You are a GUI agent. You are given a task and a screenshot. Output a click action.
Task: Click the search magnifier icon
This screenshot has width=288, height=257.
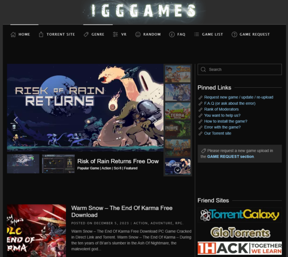coord(203,70)
